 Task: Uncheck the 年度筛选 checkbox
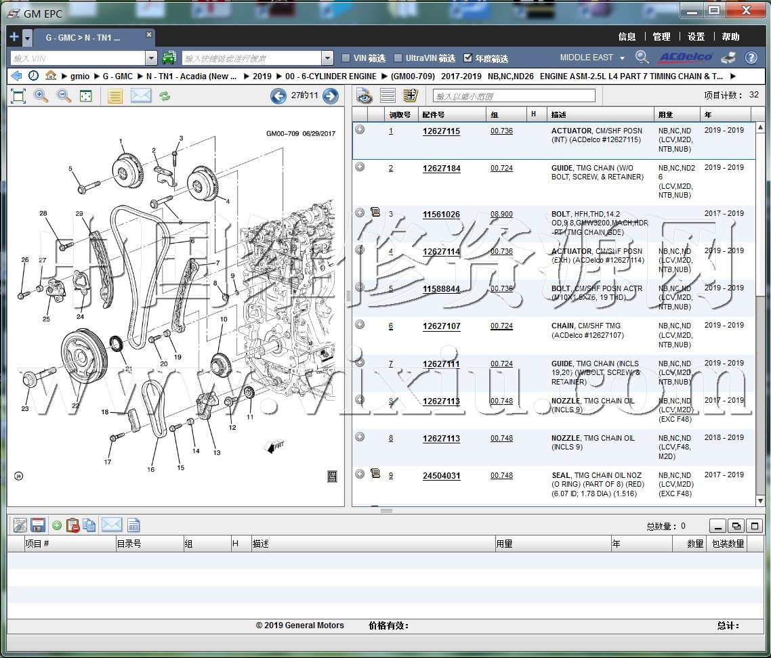[468, 58]
